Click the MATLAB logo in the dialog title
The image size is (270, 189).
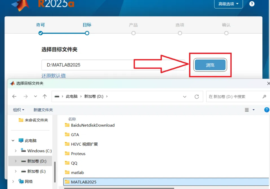(x=12, y=83)
